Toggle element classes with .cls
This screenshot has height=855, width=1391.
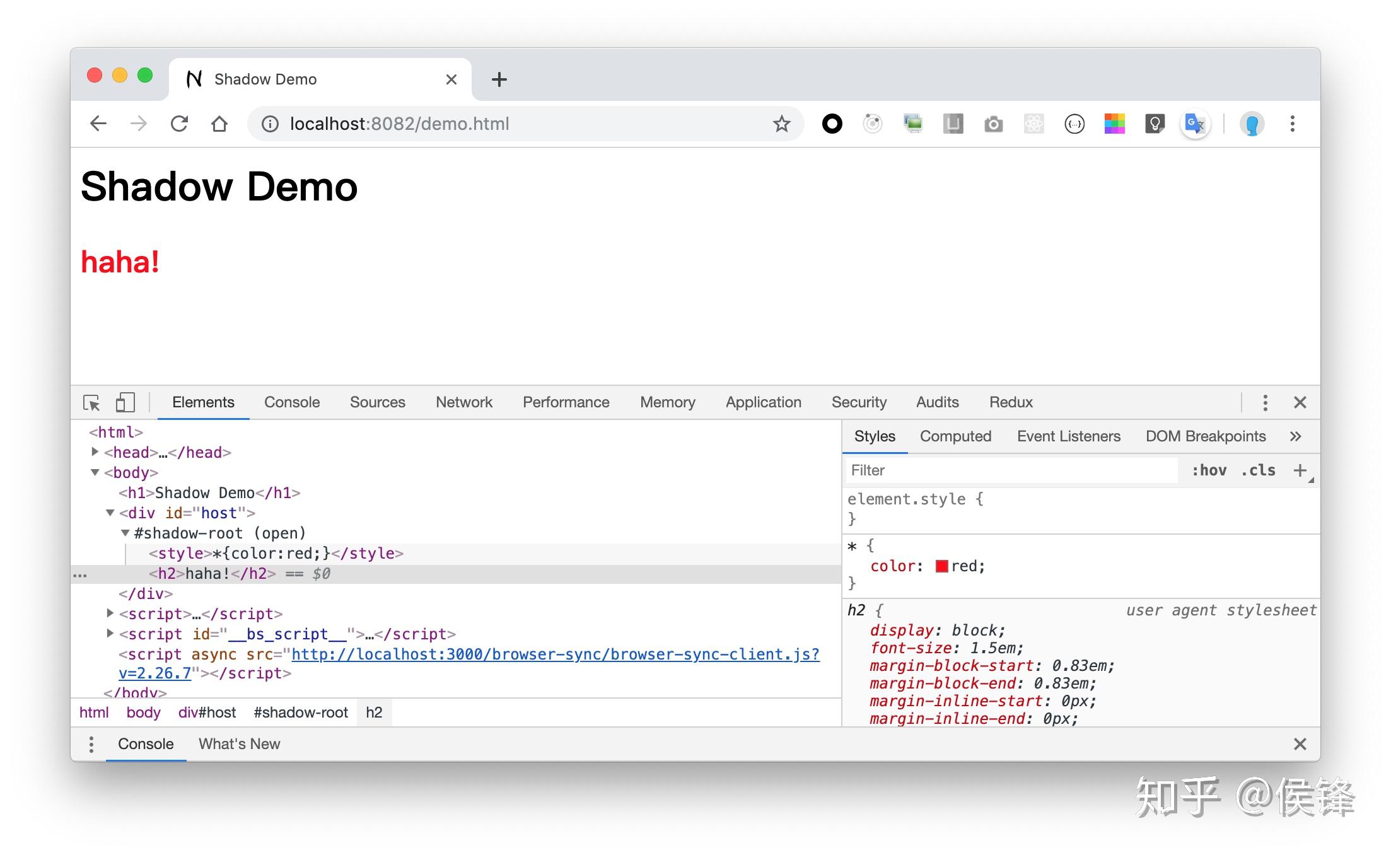click(1258, 470)
